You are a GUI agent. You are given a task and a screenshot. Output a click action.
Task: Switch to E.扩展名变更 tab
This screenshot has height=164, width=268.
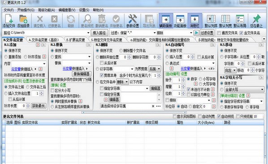(x=76, y=40)
